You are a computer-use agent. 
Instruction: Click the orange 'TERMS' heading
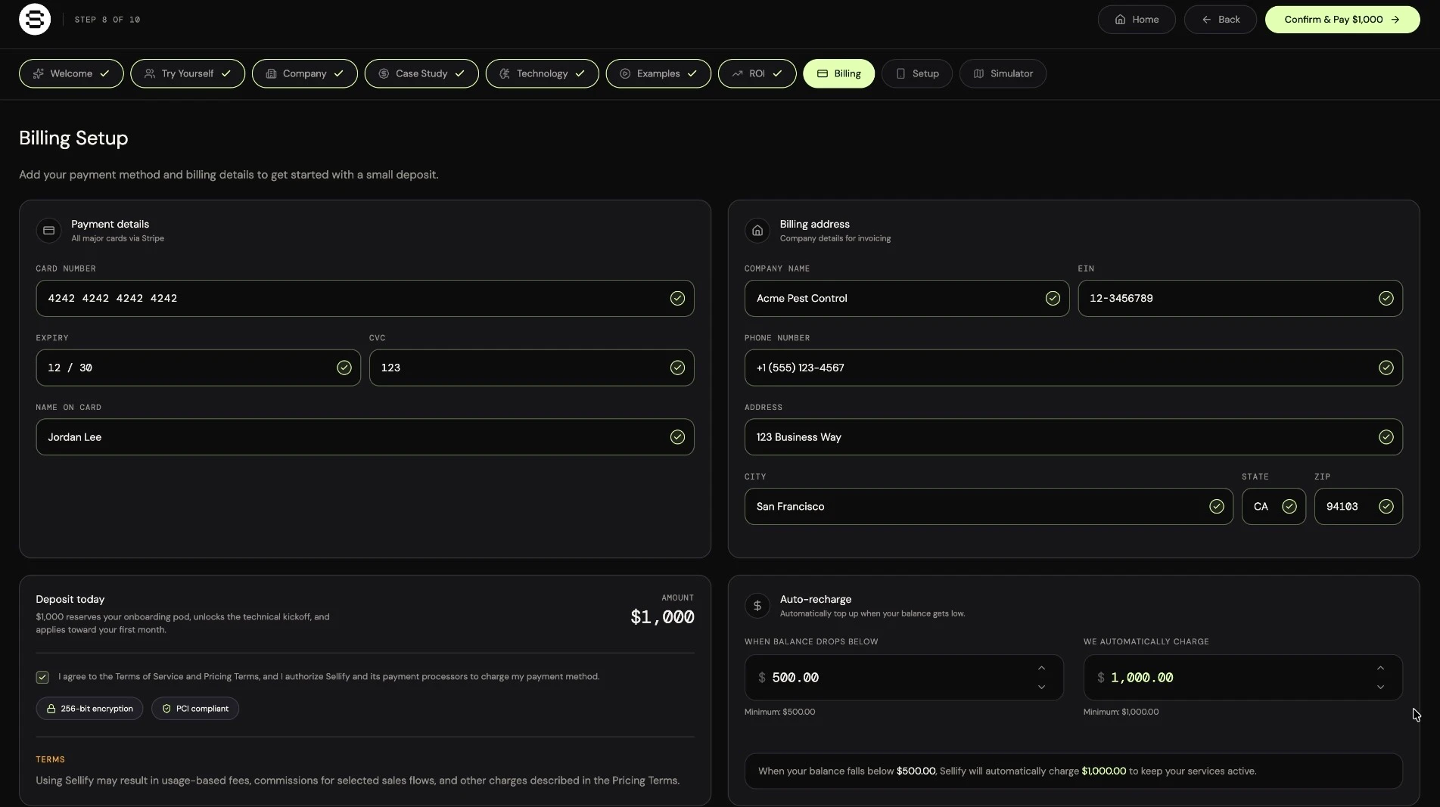pos(50,759)
